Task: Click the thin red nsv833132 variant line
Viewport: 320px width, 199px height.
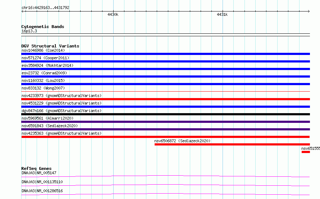Action: [x=165, y=91]
